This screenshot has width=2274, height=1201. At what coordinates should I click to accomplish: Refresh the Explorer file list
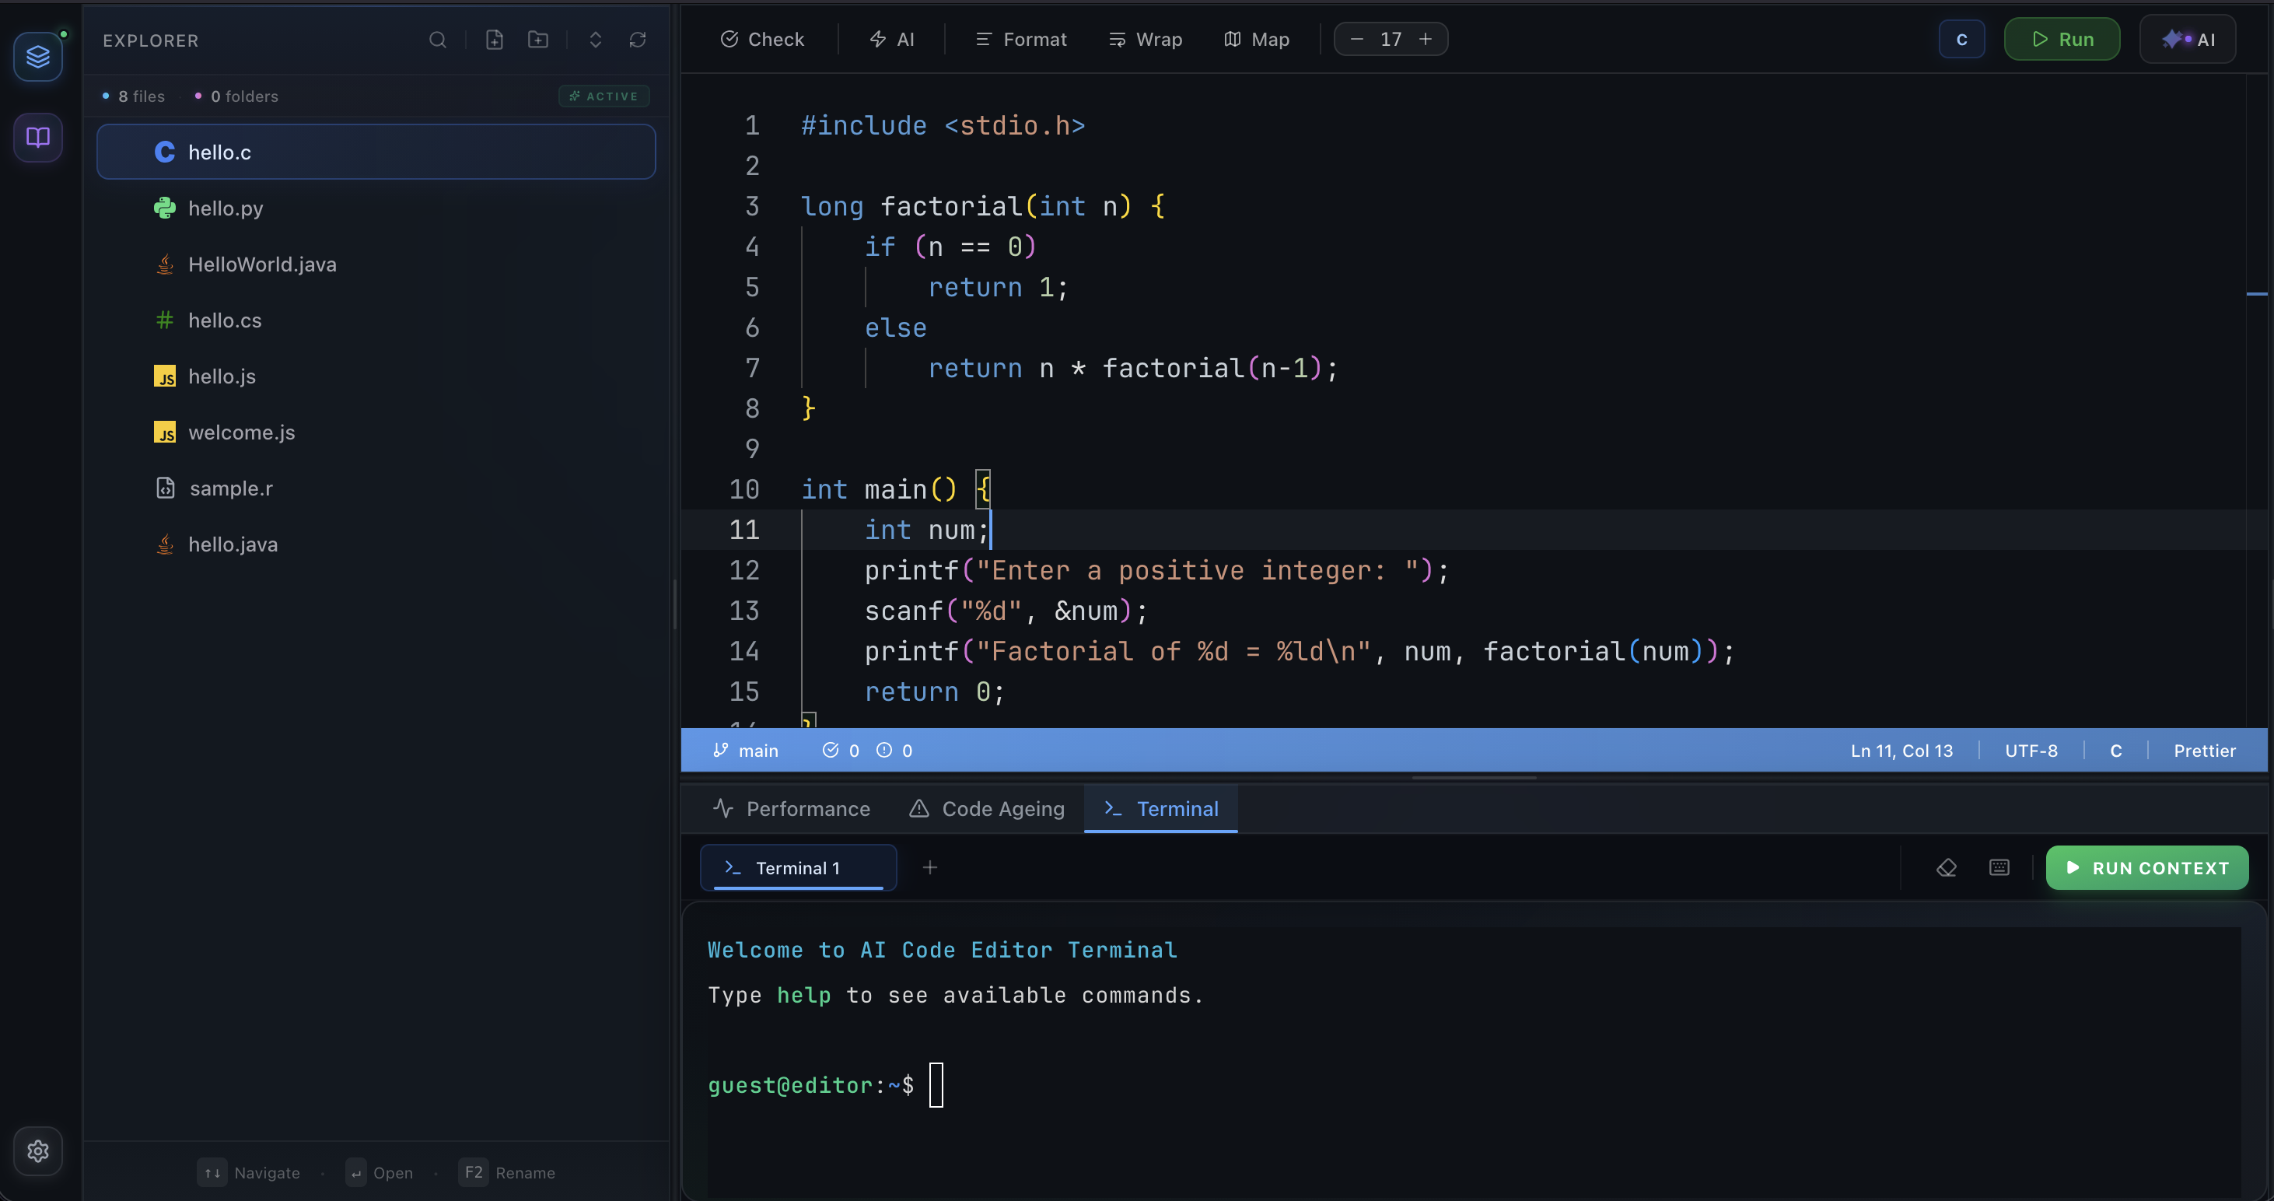pyautogui.click(x=638, y=40)
